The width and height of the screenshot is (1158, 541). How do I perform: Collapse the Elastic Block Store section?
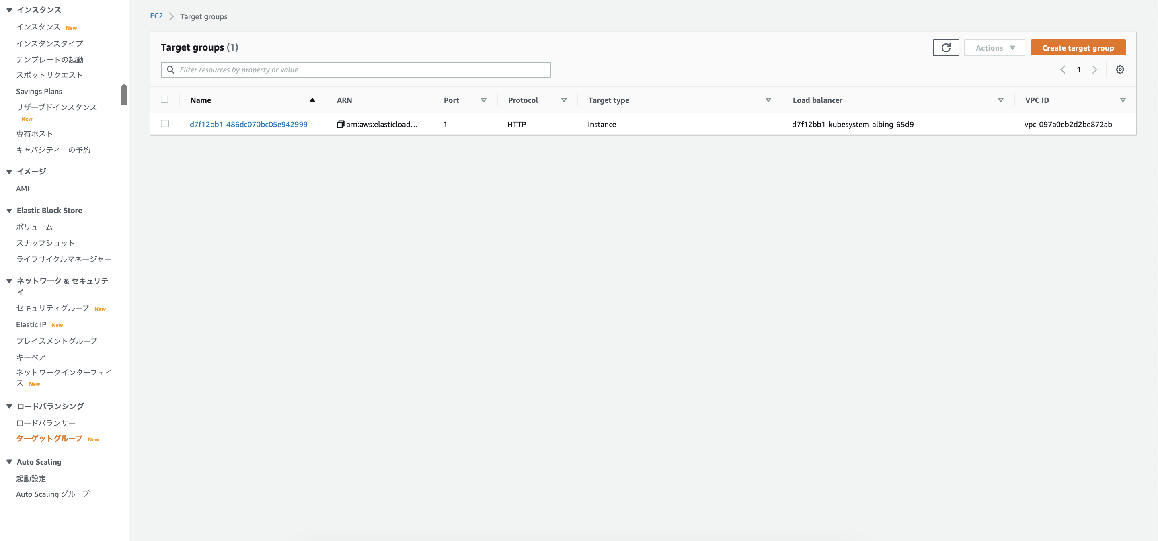click(9, 210)
